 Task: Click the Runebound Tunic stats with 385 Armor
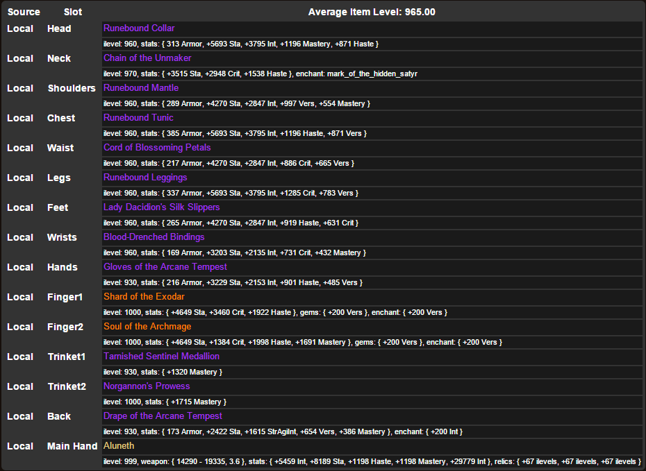(235, 134)
